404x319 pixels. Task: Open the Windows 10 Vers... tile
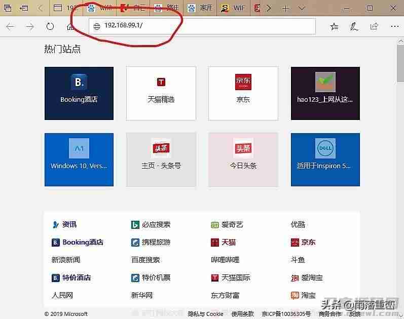click(x=79, y=159)
